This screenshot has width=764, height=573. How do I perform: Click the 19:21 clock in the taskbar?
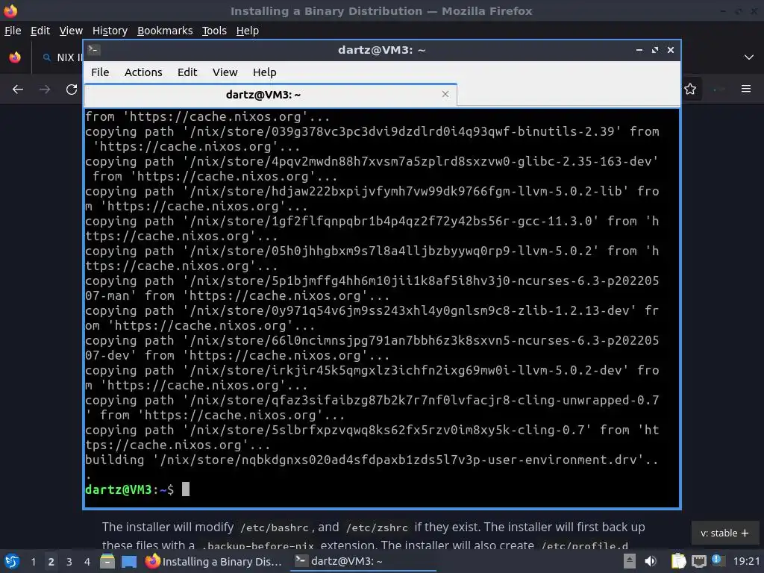pyautogui.click(x=746, y=561)
